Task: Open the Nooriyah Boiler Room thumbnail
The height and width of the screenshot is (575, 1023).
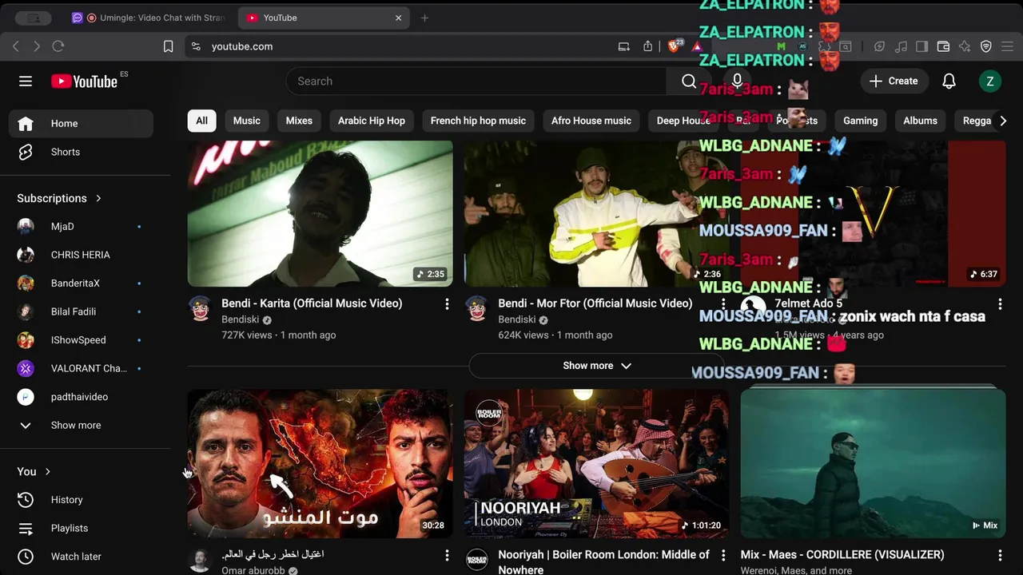Action: (x=596, y=463)
